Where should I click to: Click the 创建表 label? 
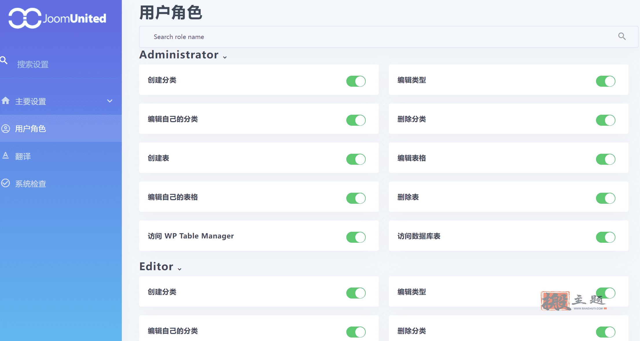tap(158, 158)
